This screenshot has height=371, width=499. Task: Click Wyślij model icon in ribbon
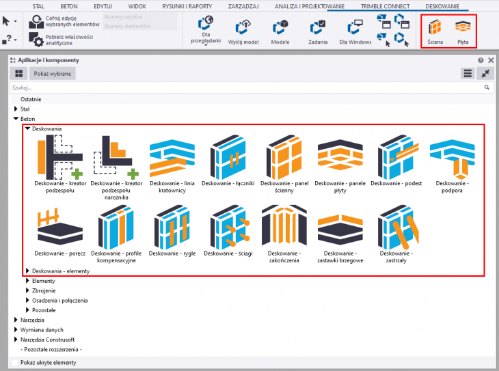(x=244, y=29)
